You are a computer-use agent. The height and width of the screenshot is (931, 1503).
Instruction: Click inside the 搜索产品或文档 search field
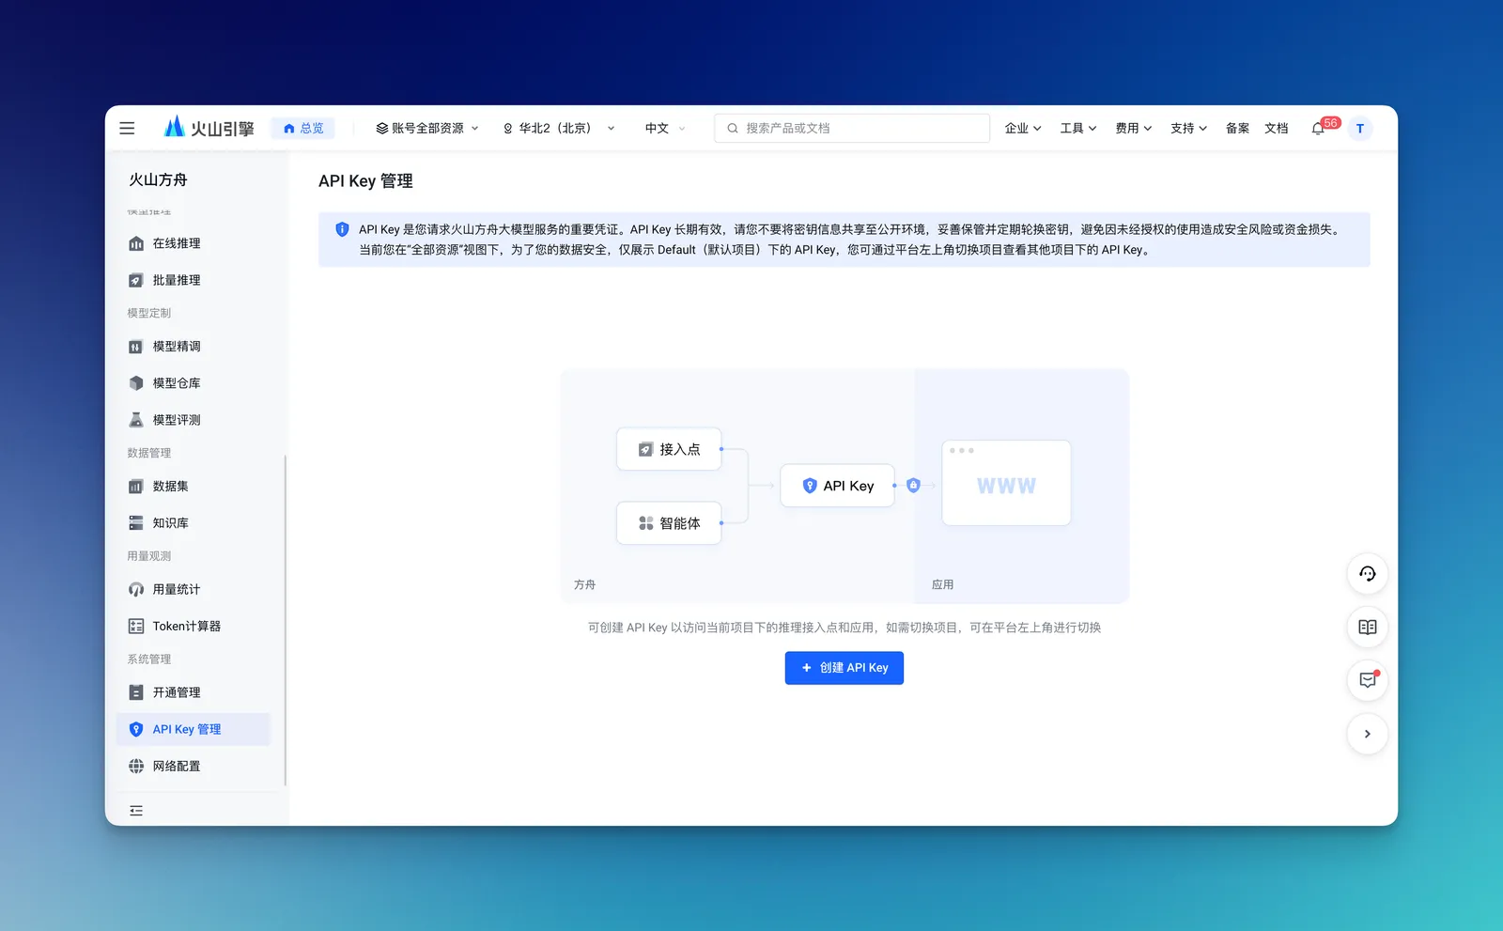pyautogui.click(x=850, y=128)
